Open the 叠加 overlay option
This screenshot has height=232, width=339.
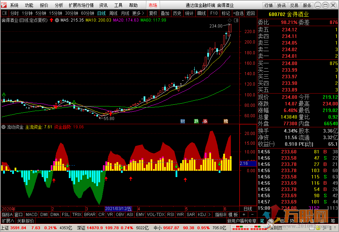[165, 13]
